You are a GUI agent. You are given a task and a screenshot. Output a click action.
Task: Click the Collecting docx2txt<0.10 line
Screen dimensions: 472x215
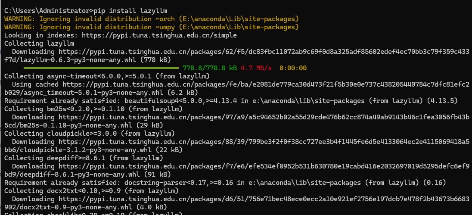[91, 190]
